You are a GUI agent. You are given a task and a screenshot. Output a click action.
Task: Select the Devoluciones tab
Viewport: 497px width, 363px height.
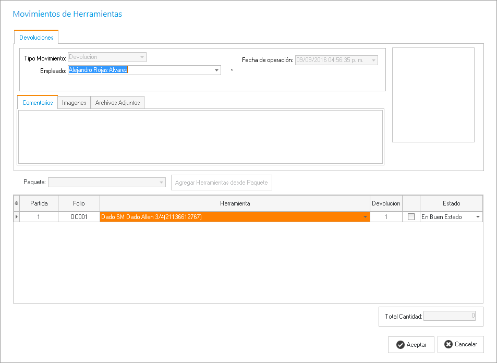[x=36, y=38]
